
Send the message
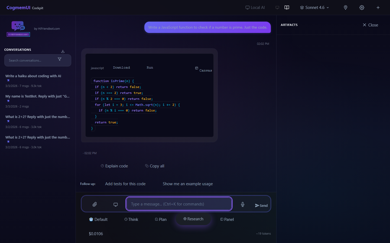click(261, 205)
